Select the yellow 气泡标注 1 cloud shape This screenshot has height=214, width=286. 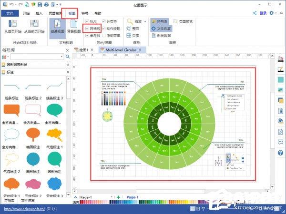(x=54, y=135)
